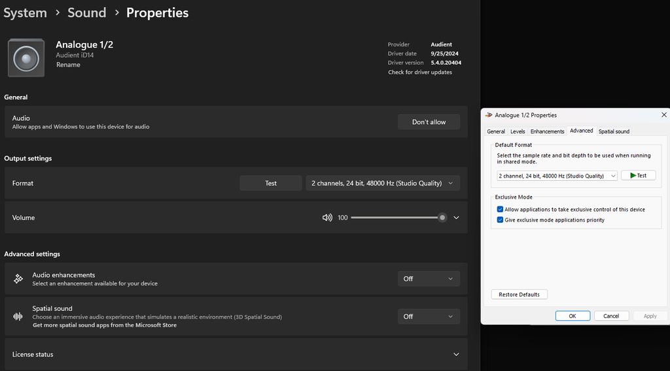670x371 pixels.
Task: Navigate to Sound in the breadcrumb
Action: point(86,12)
